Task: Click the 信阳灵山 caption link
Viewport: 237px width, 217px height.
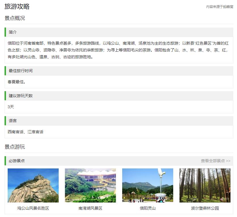Action: click(x=148, y=208)
